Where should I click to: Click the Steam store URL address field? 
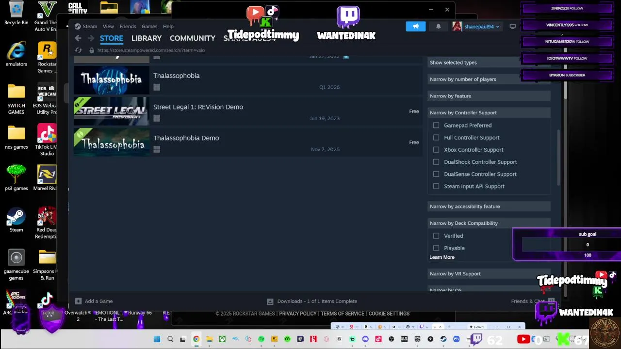pyautogui.click(x=151, y=50)
